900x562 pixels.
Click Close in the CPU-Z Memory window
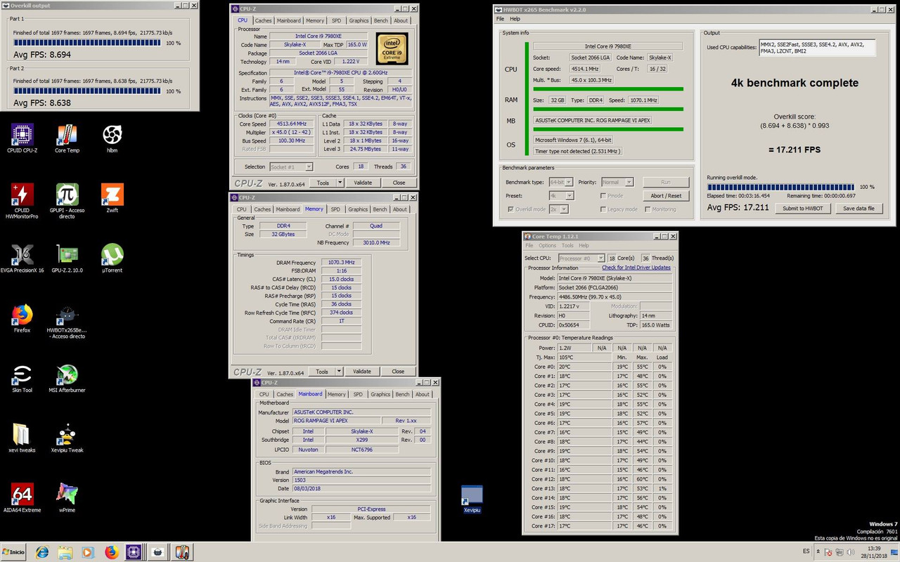(x=398, y=372)
